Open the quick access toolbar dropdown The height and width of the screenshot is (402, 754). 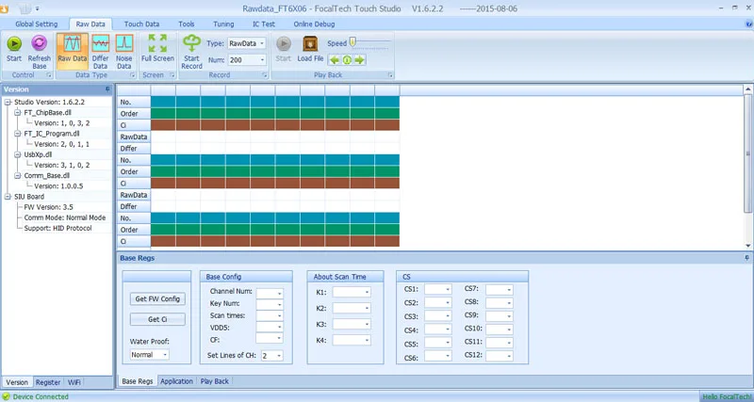click(x=37, y=8)
